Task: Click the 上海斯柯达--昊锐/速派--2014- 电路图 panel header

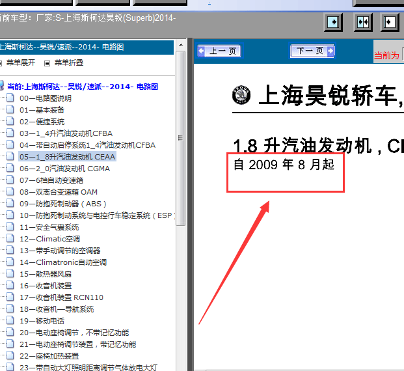Action: tap(87, 47)
